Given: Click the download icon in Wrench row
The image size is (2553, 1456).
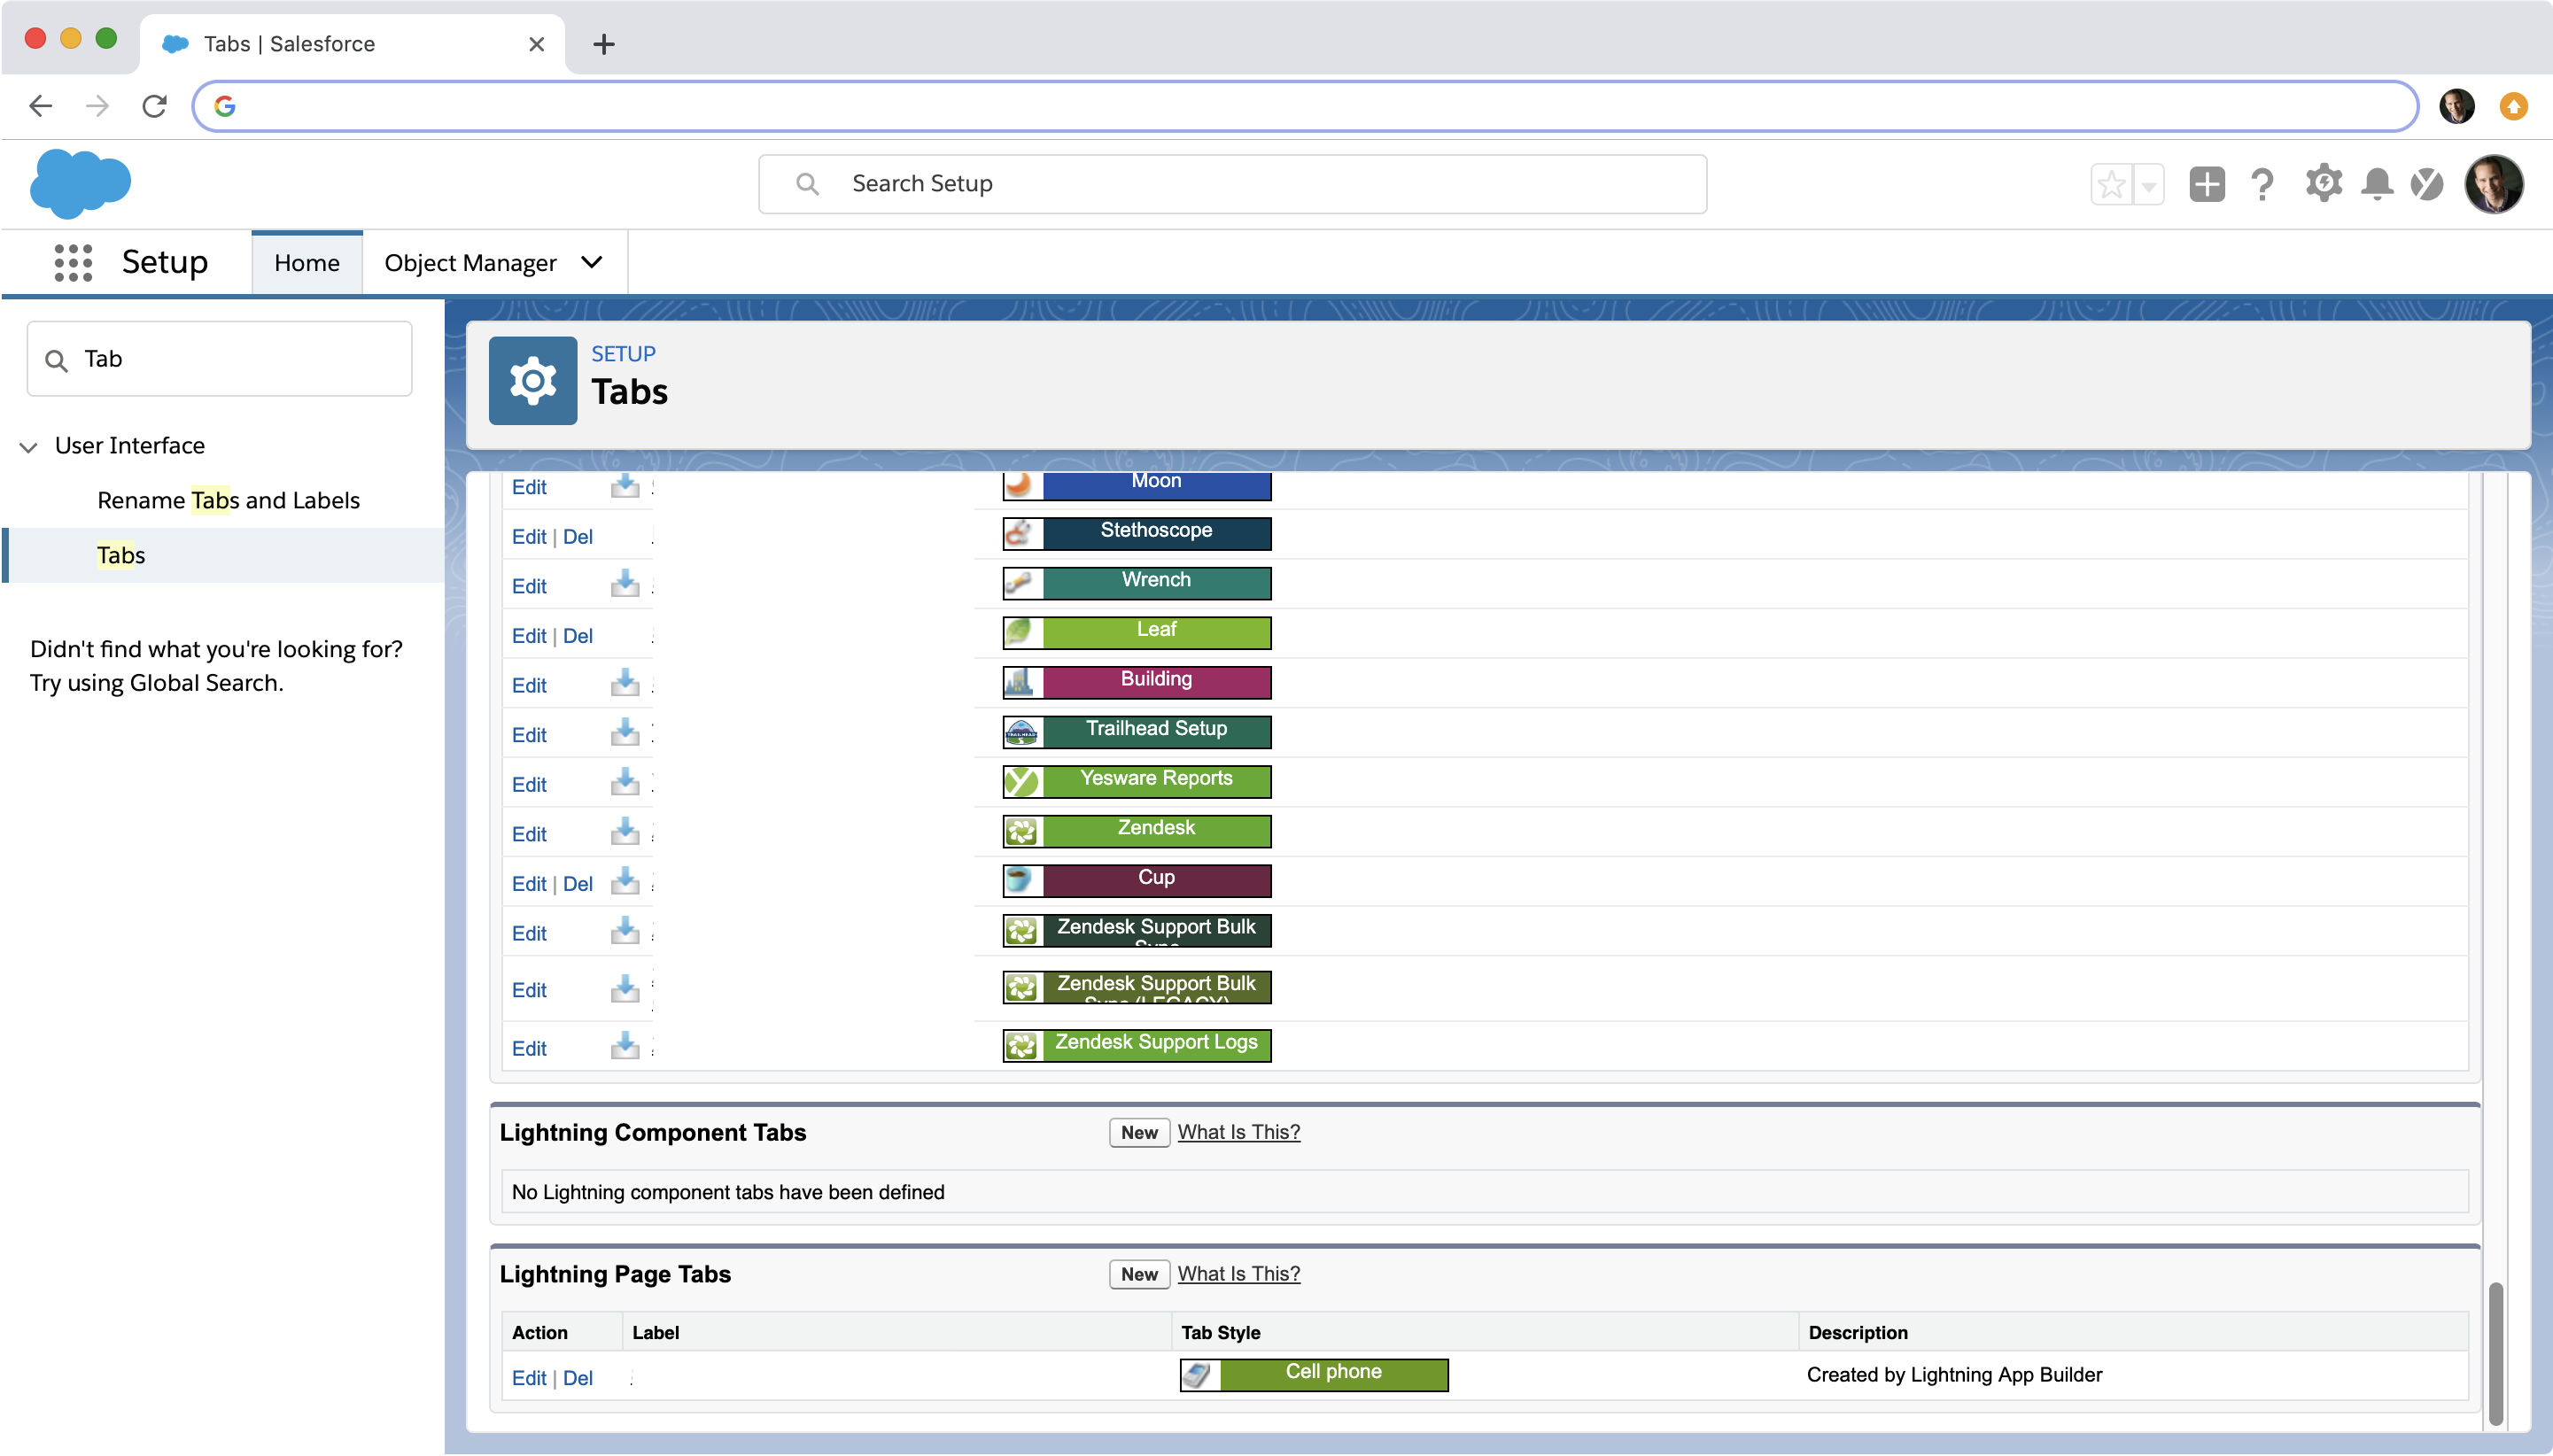Looking at the screenshot, I should [x=625, y=583].
